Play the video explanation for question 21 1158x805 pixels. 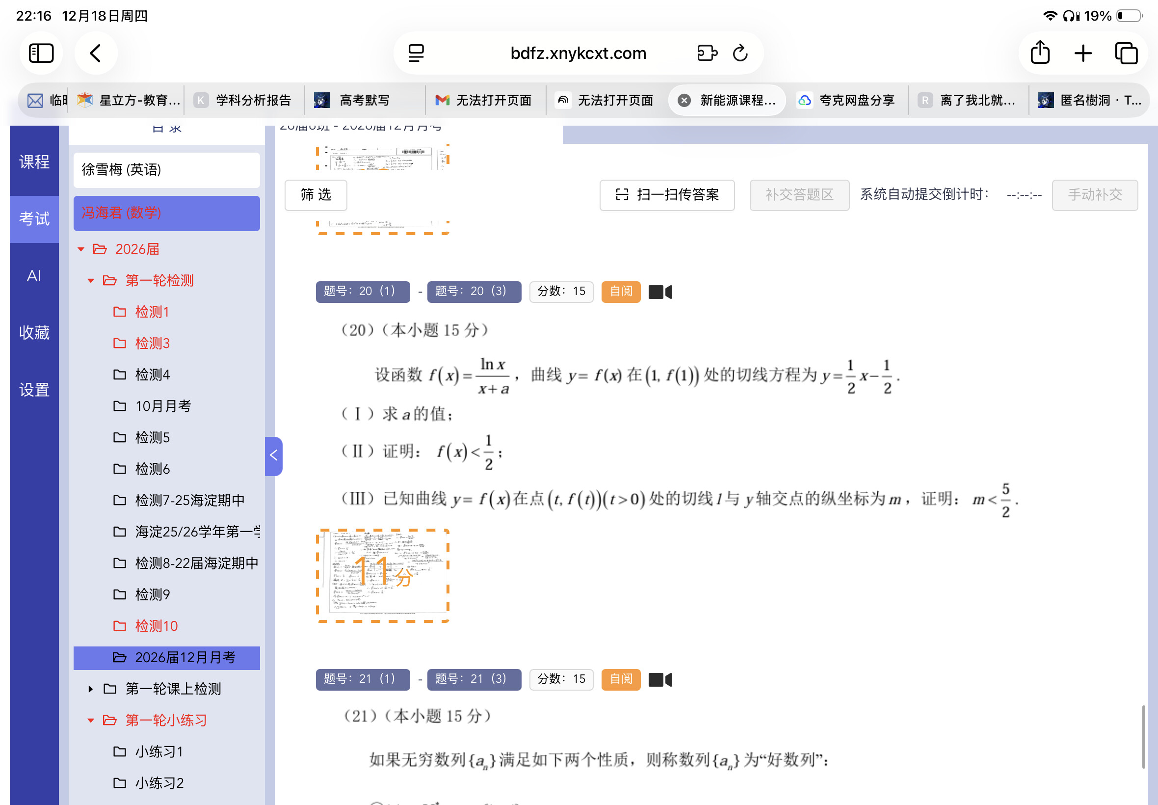coord(660,680)
